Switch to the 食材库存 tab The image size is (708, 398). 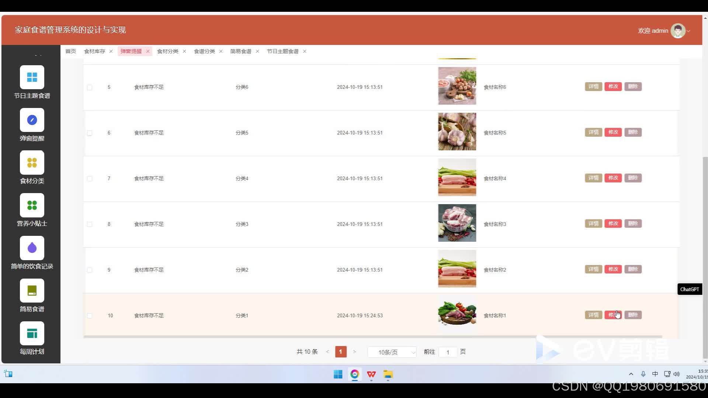[94, 51]
